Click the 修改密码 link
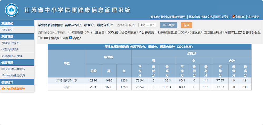Screen dimensions: 263x125 click(x=194, y=17)
